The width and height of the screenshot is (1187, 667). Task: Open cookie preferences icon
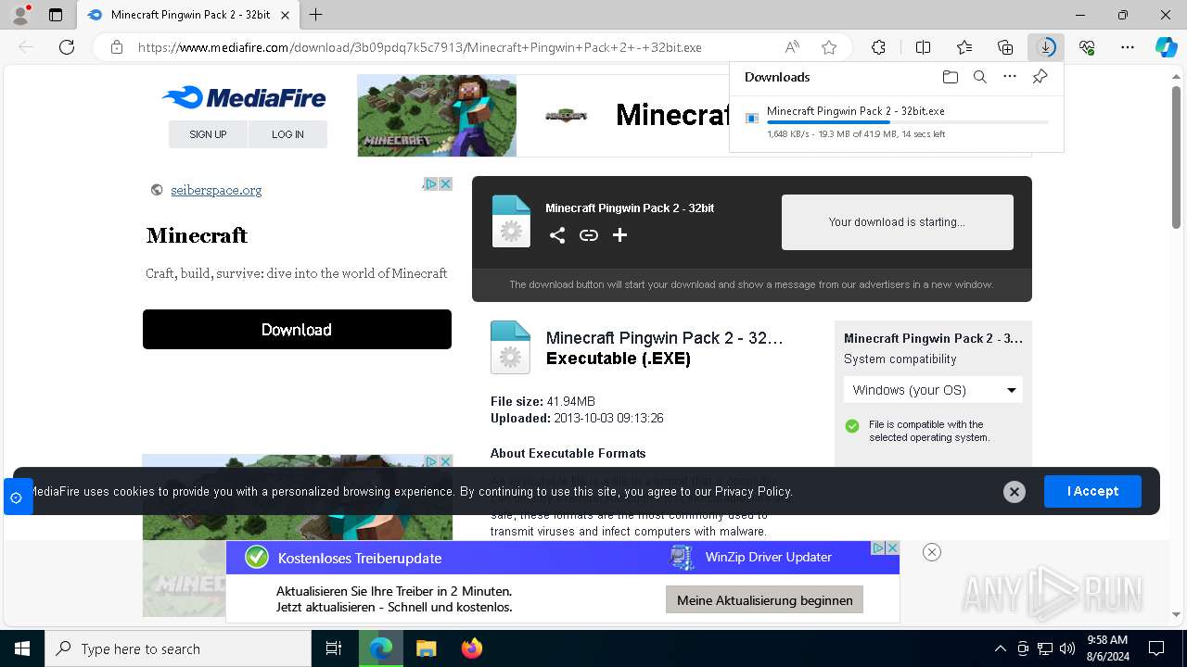tap(17, 497)
